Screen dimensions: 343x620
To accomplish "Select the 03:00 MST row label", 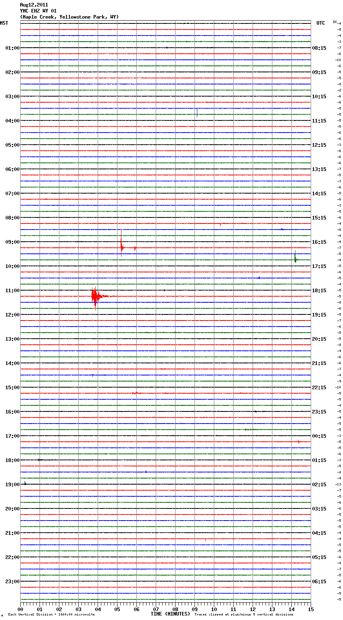I will (x=13, y=97).
